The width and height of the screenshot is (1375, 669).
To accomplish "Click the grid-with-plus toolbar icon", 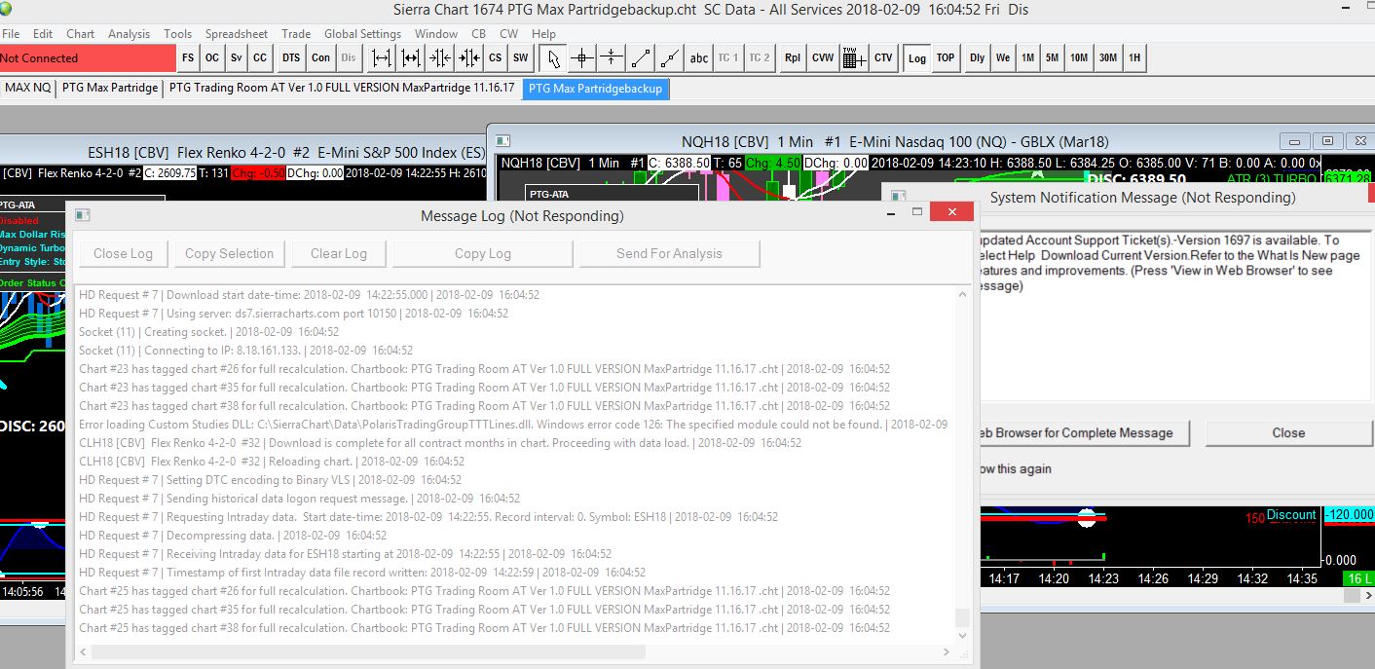I will (x=854, y=58).
